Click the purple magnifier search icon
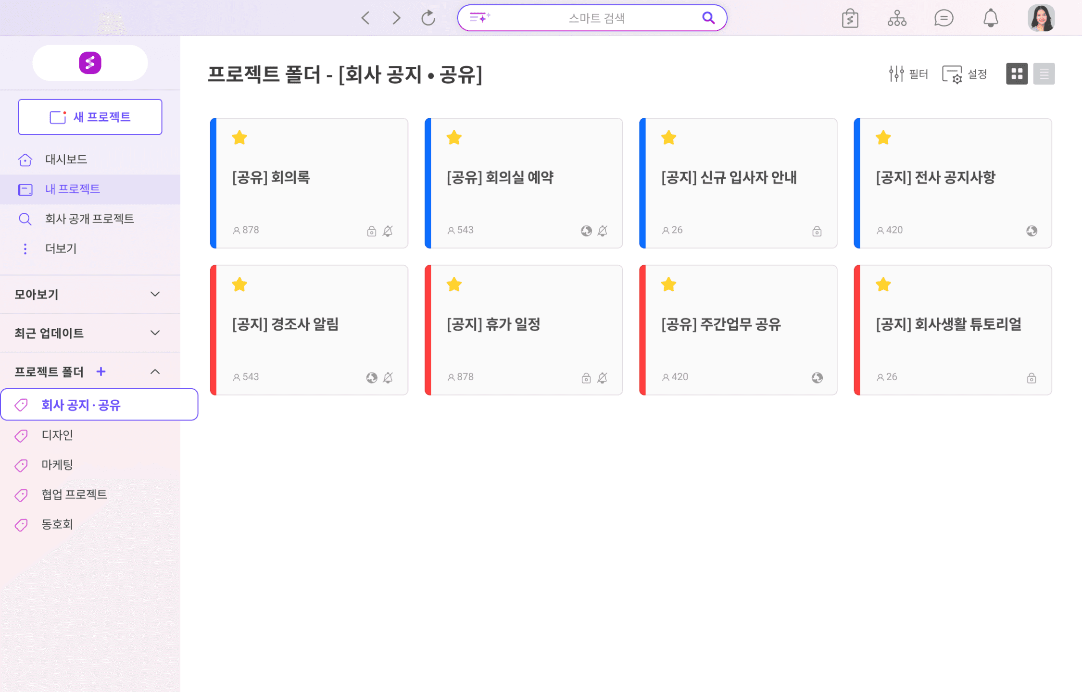Screen dimensions: 1082x692 pos(708,18)
